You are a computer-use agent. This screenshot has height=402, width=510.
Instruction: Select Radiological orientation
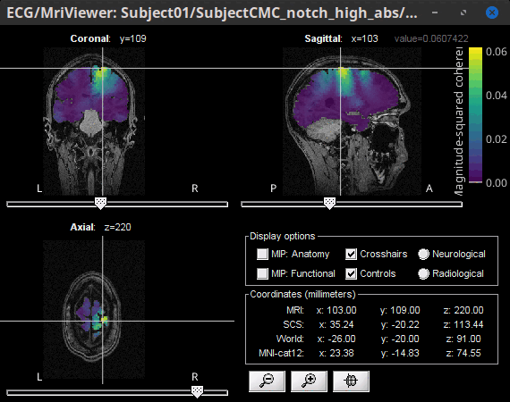click(423, 273)
